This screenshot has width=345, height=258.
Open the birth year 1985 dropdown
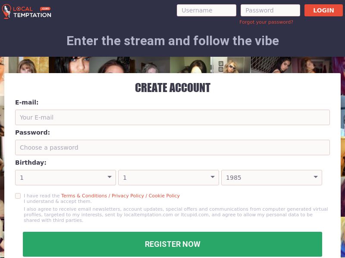(x=272, y=178)
